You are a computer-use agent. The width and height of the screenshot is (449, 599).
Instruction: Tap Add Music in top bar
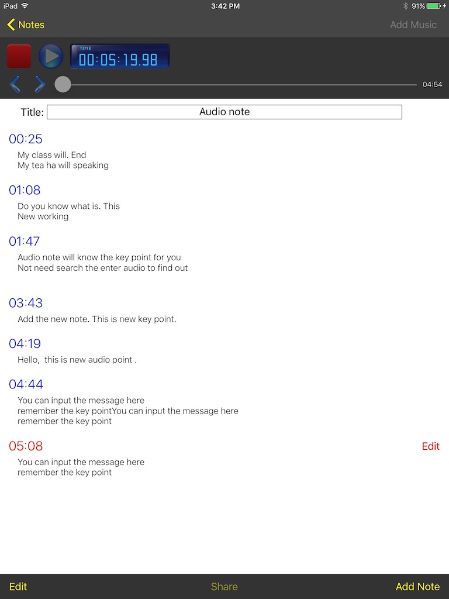pos(413,25)
